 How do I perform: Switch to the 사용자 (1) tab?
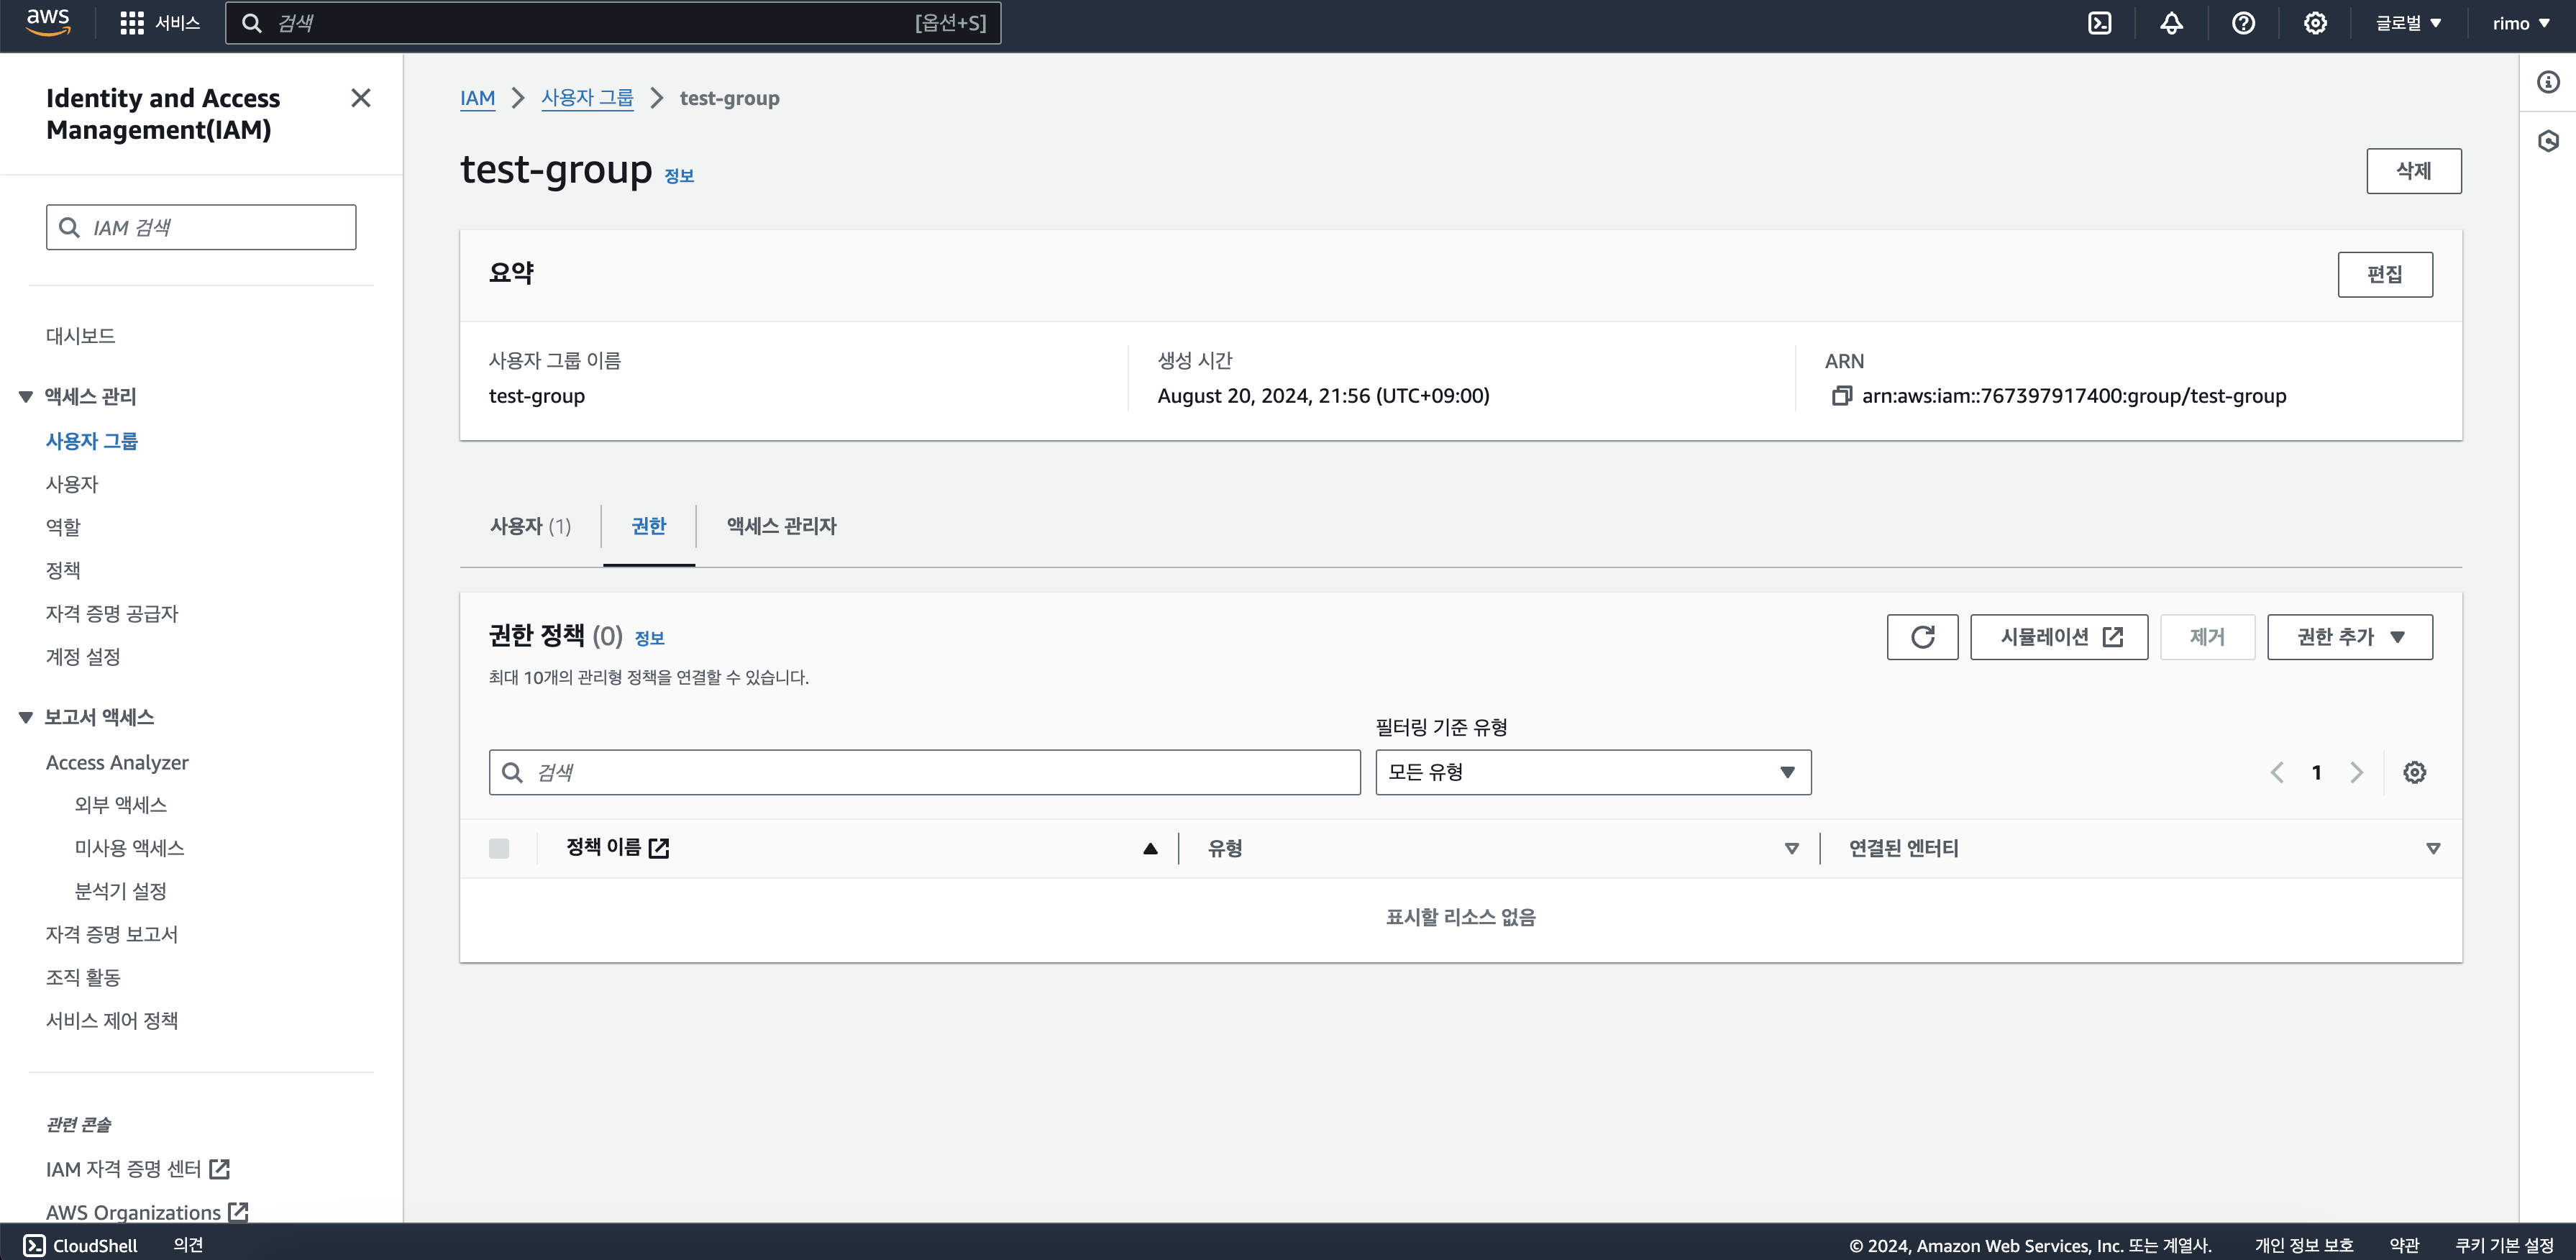(x=530, y=526)
